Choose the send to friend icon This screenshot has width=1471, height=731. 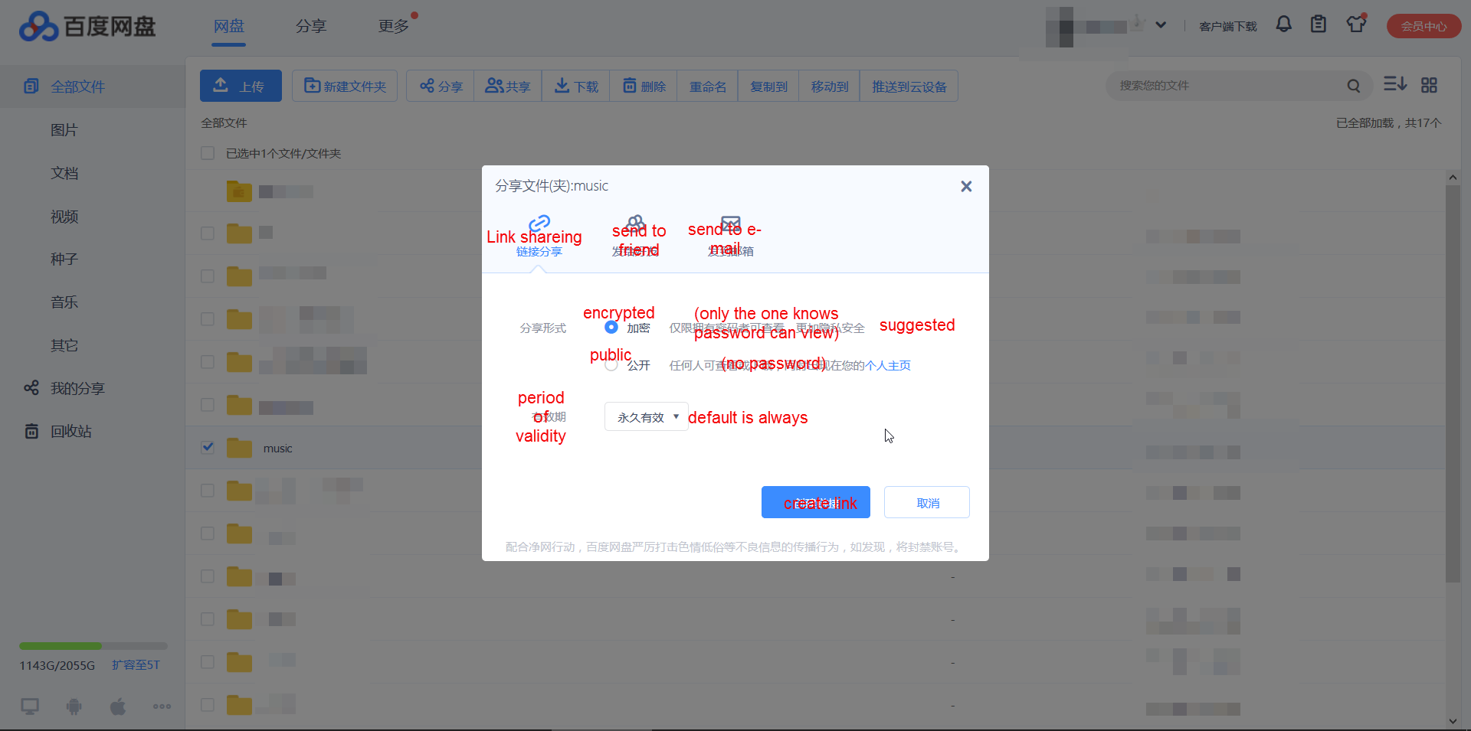point(635,224)
